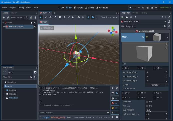Switch to the Script workspace
Image resolution: width=173 pixels, height=121 pixels.
click(78, 7)
